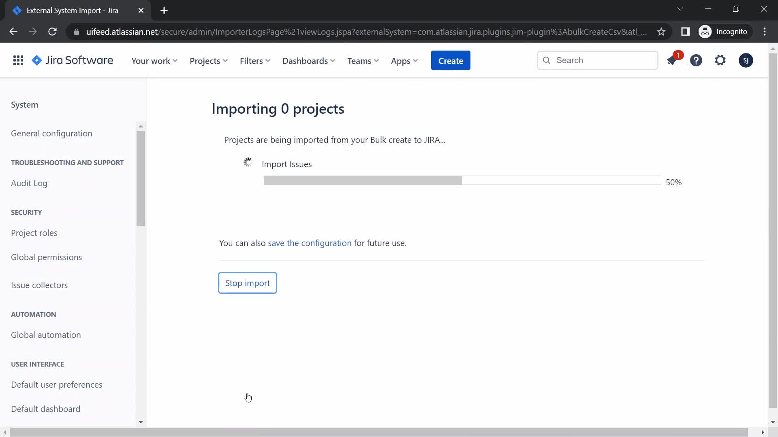
Task: Click the Create button
Action: [451, 60]
